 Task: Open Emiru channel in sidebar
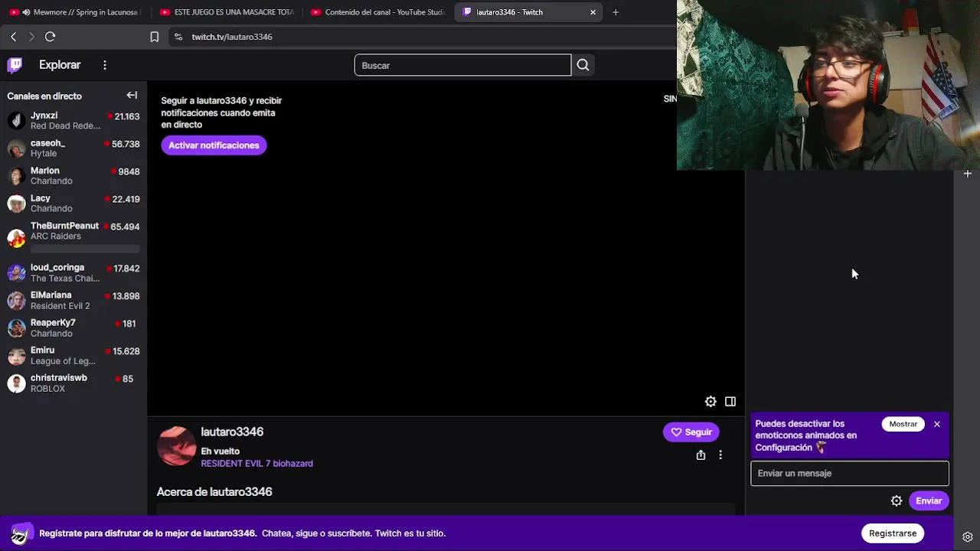73,356
